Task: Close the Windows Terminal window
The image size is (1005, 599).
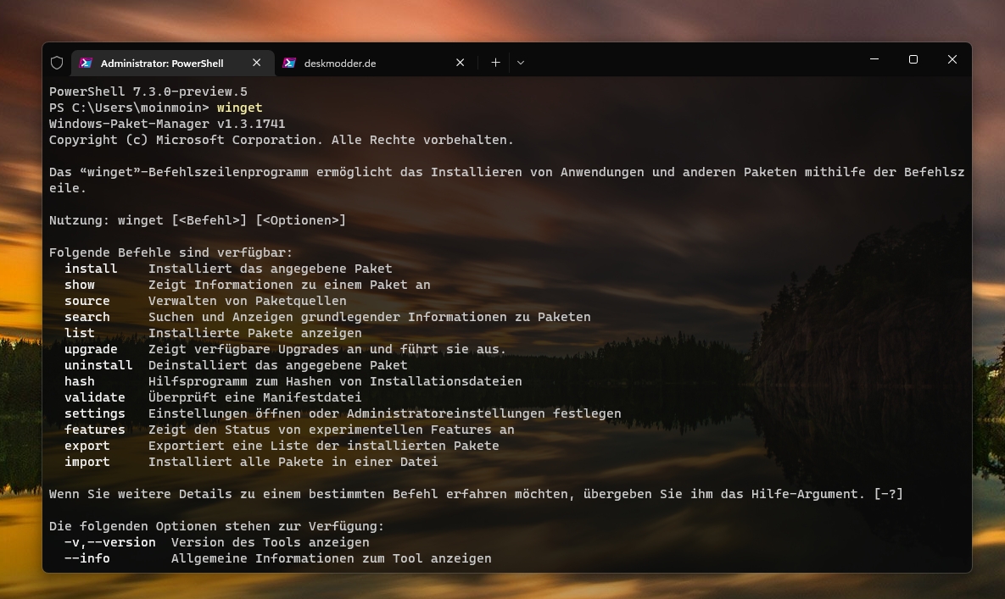Action: click(952, 59)
